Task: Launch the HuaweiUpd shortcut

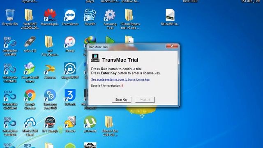Action: [50, 17]
